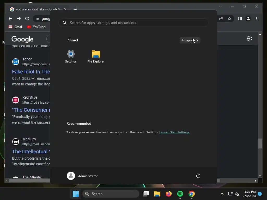Image resolution: width=267 pixels, height=200 pixels.
Task: Open 'The Intellectual' Medium result
Action: tap(31, 152)
